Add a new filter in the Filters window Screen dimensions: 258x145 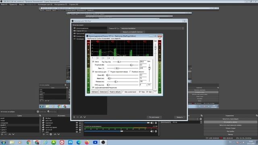pos(74,117)
